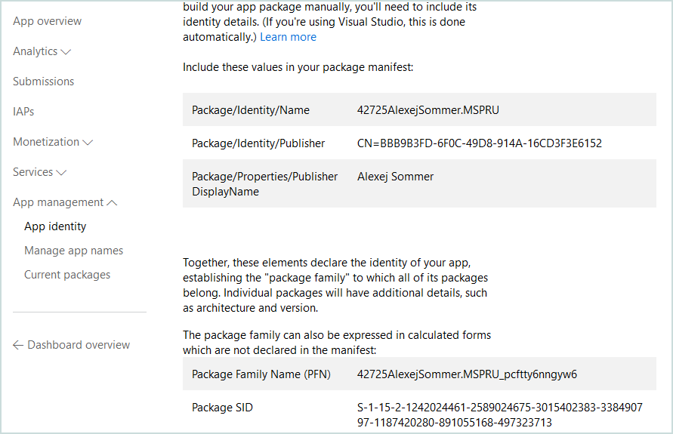Screen dimensions: 673x434
Task: Click the Analytics menu label
Action: tap(35, 51)
